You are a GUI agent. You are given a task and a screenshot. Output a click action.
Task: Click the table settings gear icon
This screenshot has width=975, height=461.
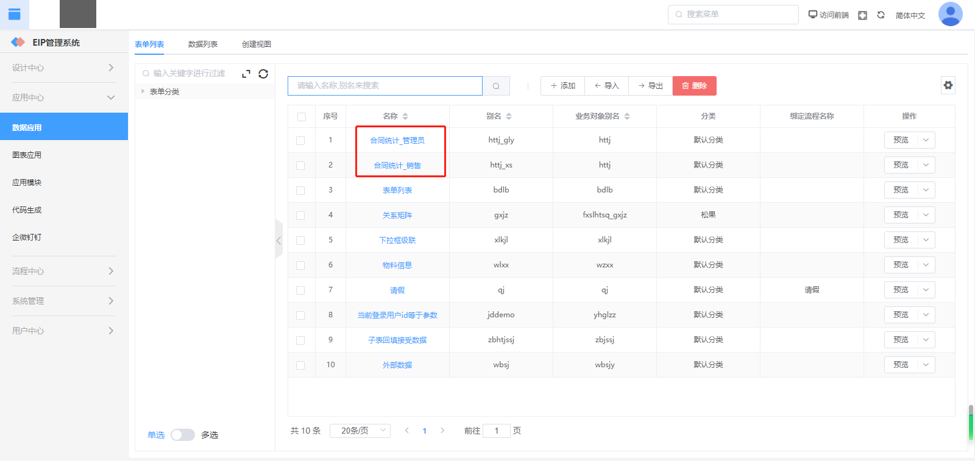(x=948, y=85)
